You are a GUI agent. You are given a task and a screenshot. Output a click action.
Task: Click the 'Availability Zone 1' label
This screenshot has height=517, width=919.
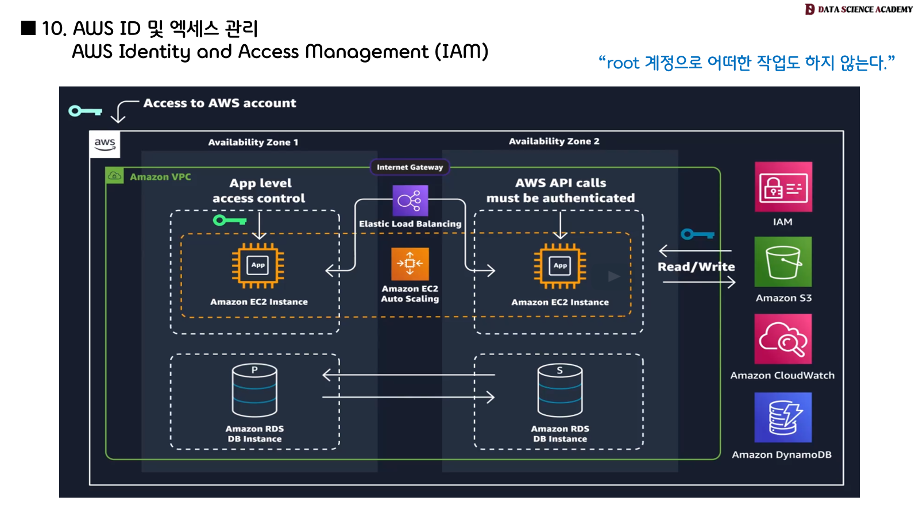tap(253, 142)
